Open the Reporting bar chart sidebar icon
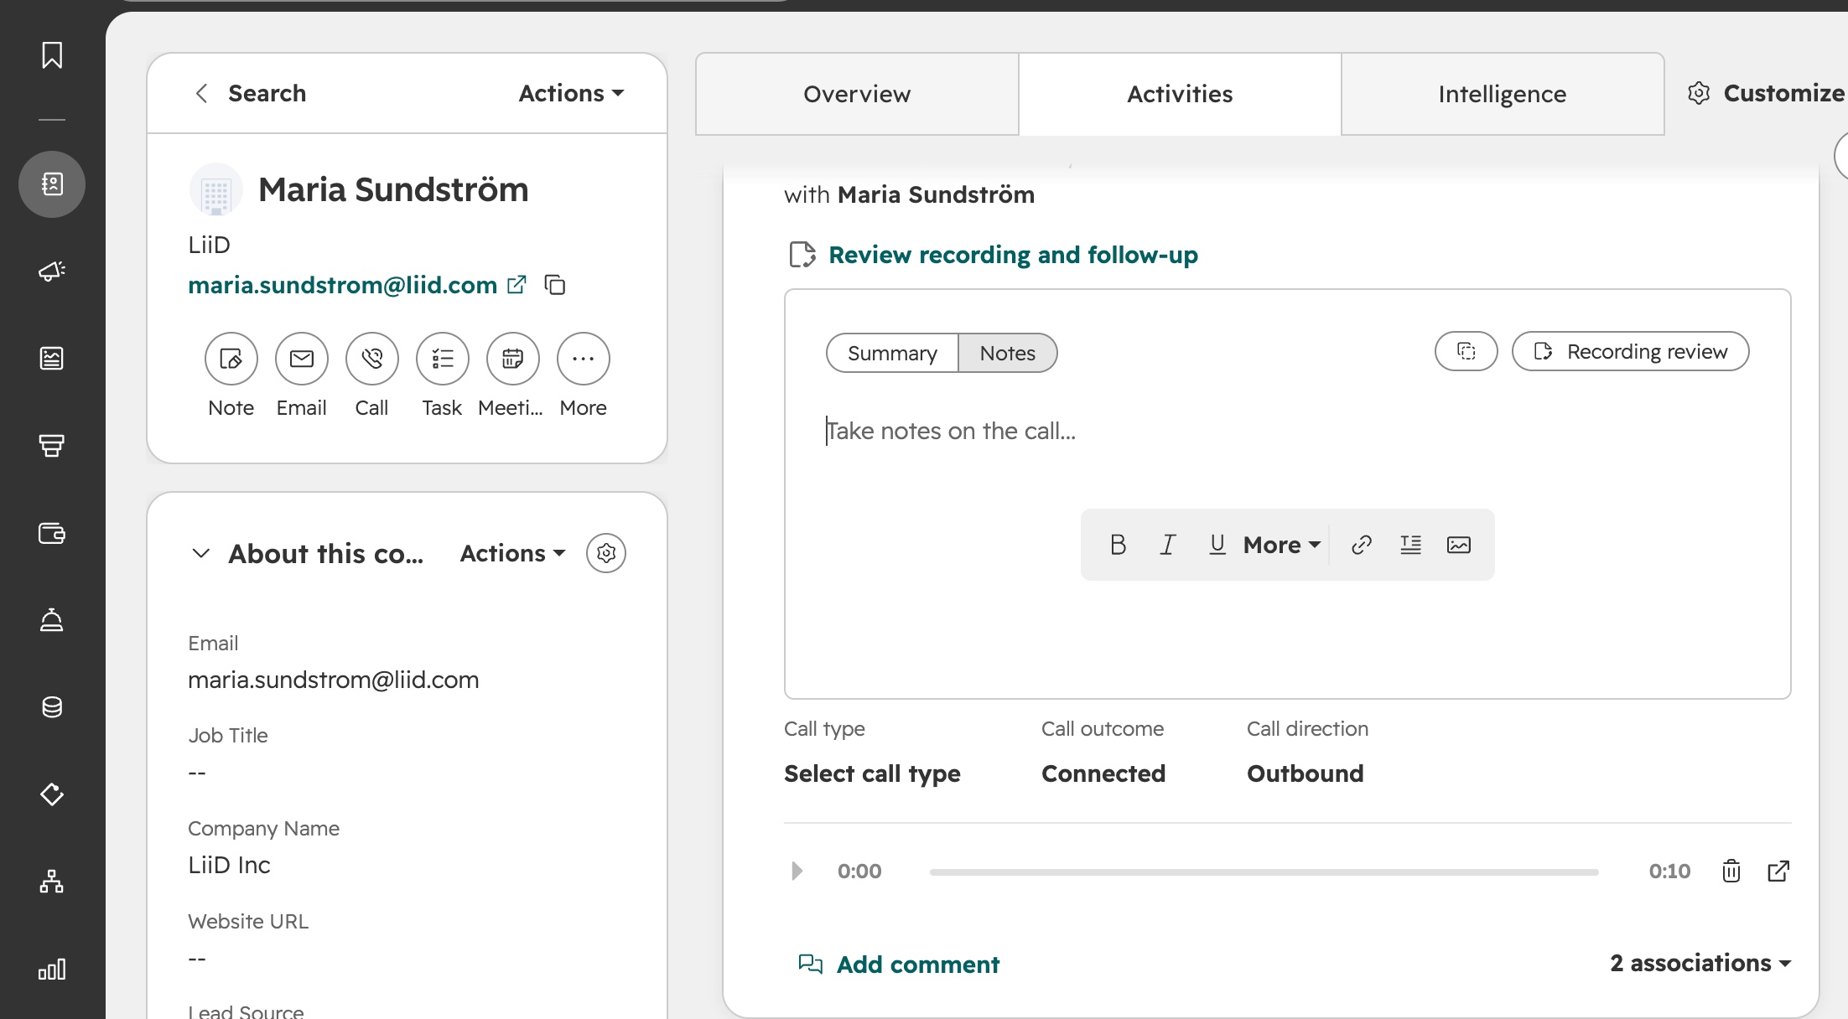1848x1019 pixels. point(52,970)
